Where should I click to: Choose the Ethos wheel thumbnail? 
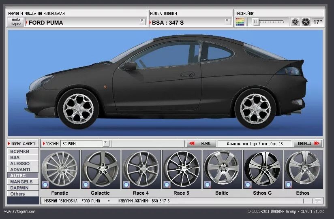303,169
